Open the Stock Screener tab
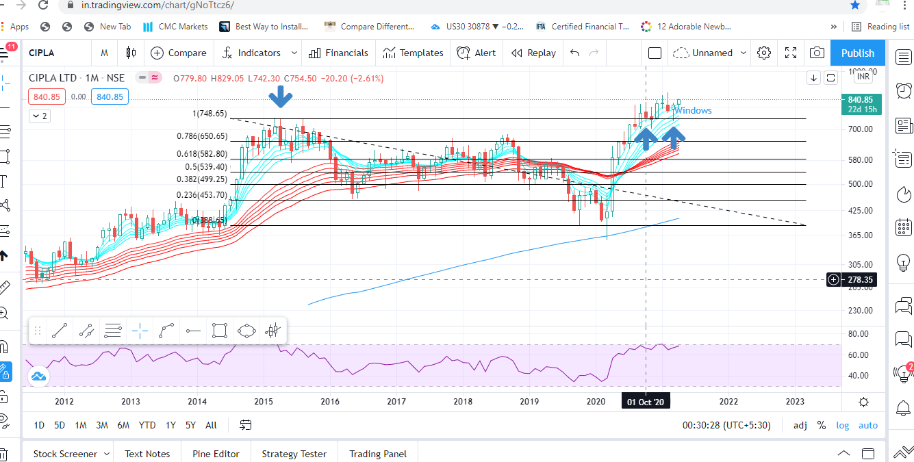 tap(64, 453)
